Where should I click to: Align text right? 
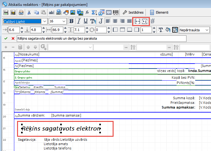[122, 21]
